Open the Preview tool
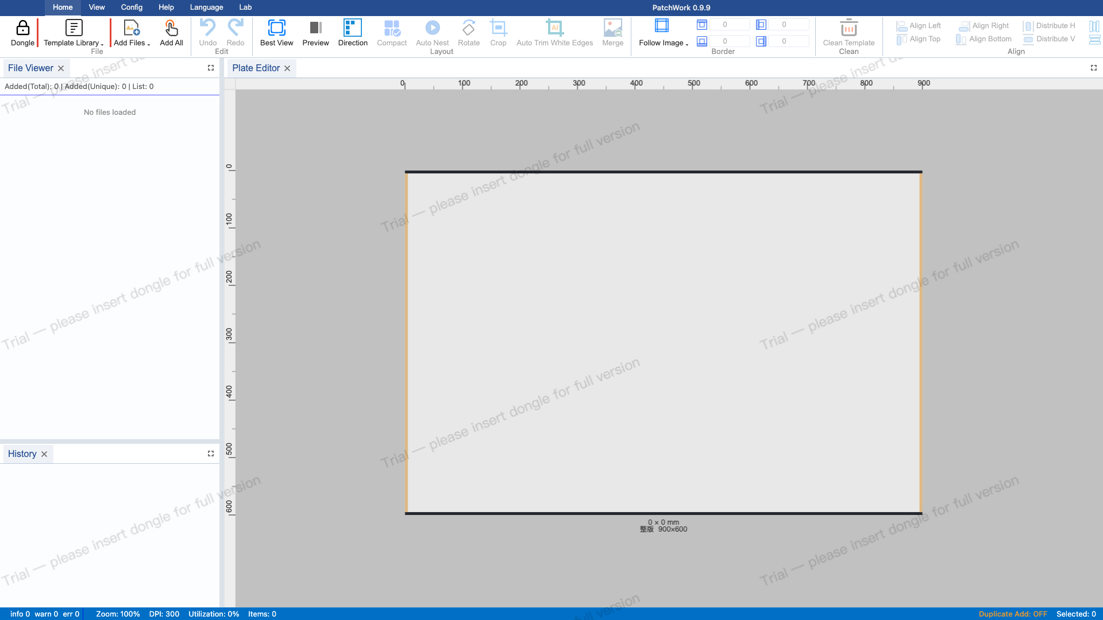 click(315, 33)
